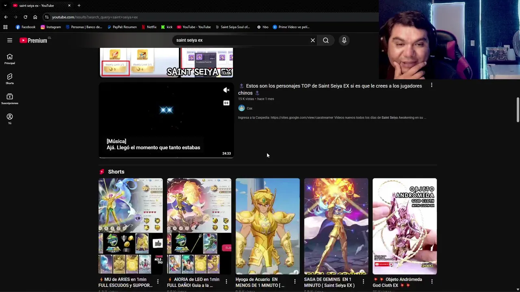520x292 pixels.
Task: Open the AIORIA de LEO short thumbnail
Action: coord(199,226)
